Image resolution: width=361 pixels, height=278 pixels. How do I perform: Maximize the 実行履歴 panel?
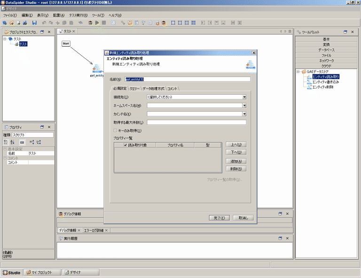(280, 238)
